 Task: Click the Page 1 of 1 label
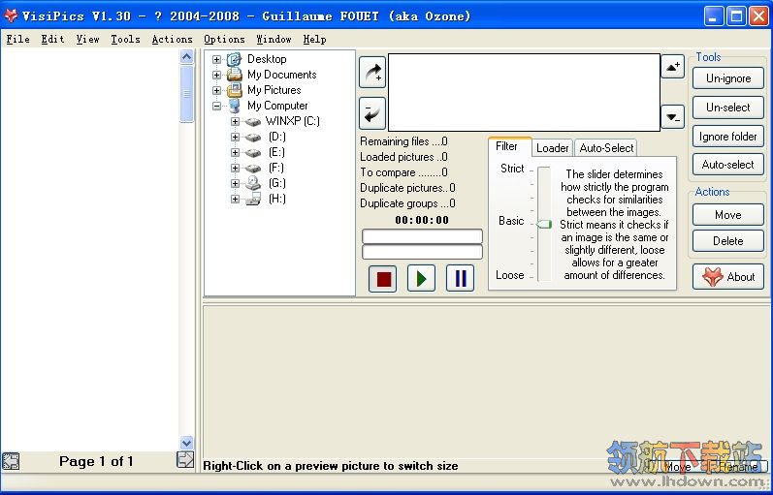coord(96,461)
